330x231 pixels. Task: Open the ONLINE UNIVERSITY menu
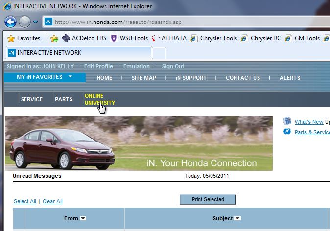point(99,99)
